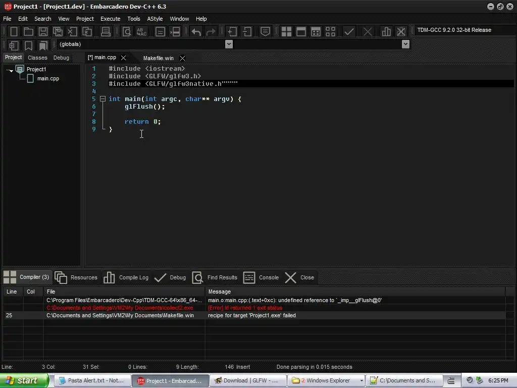The width and height of the screenshot is (517, 388).
Task: Click the Run window toolbar icon
Action: click(x=301, y=32)
